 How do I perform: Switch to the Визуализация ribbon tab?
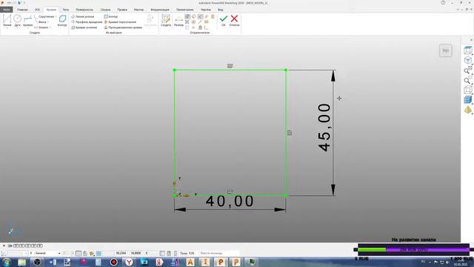click(160, 10)
